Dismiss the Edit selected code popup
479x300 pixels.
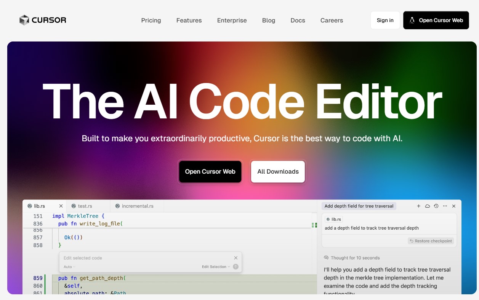(235, 258)
